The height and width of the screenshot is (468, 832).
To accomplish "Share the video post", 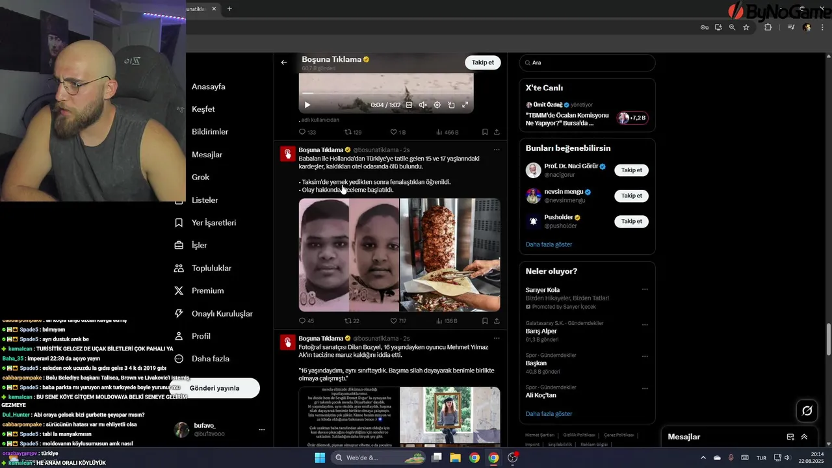I will click(497, 132).
